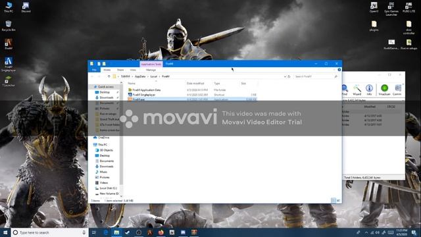
Task: Select Desktop under Quick access
Action: 105,92
